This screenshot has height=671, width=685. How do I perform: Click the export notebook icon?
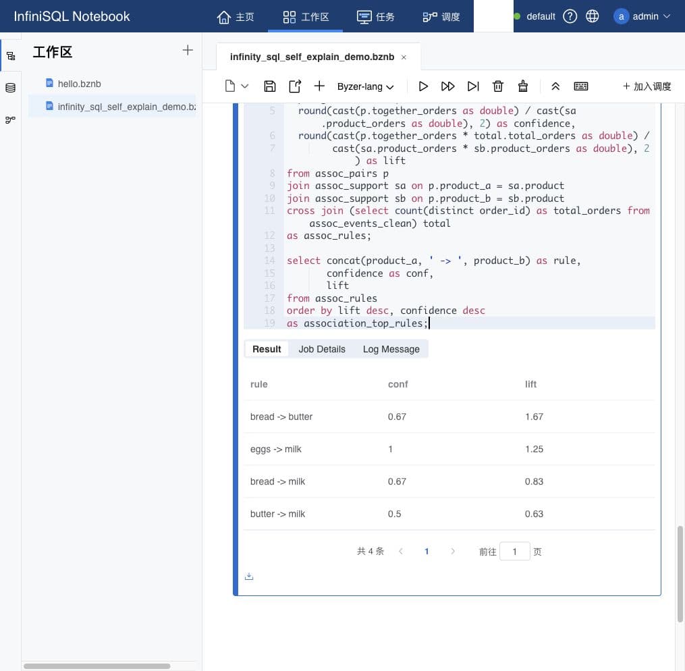295,86
